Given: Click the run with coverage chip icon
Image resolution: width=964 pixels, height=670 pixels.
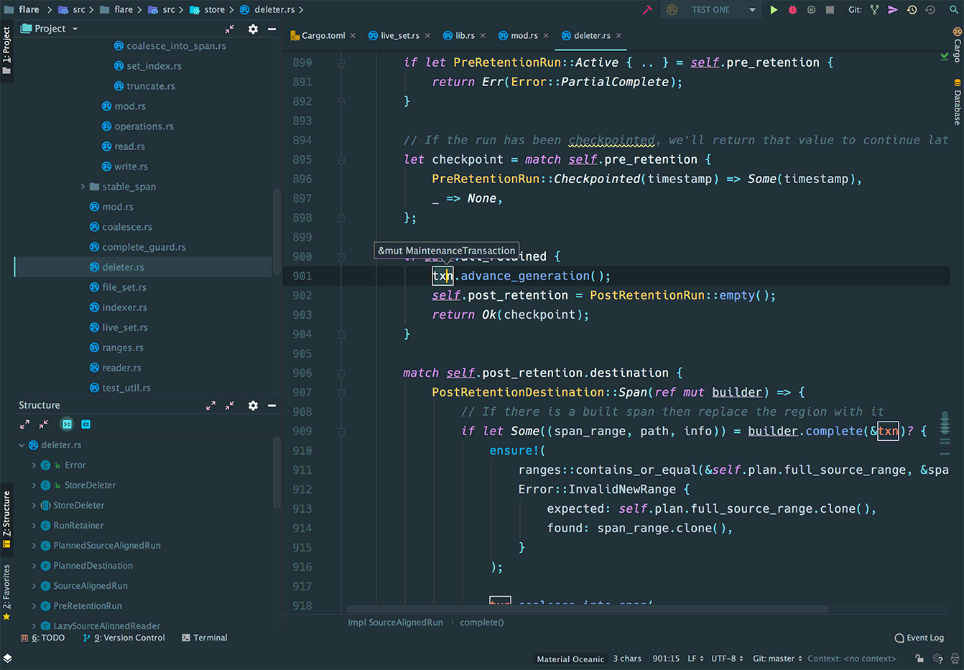Looking at the screenshot, I should point(811,10).
